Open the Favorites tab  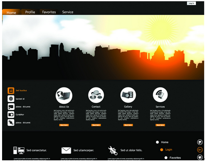(49, 12)
